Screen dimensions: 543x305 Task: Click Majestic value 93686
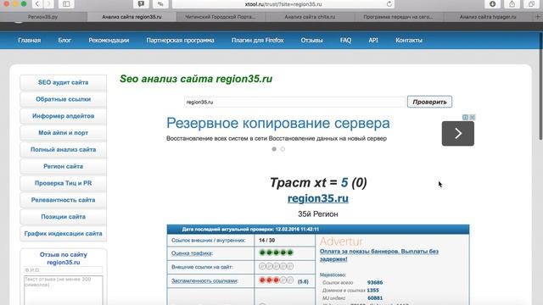click(x=375, y=282)
